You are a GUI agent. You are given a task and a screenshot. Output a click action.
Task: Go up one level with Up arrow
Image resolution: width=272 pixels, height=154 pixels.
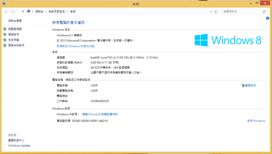pos(23,11)
